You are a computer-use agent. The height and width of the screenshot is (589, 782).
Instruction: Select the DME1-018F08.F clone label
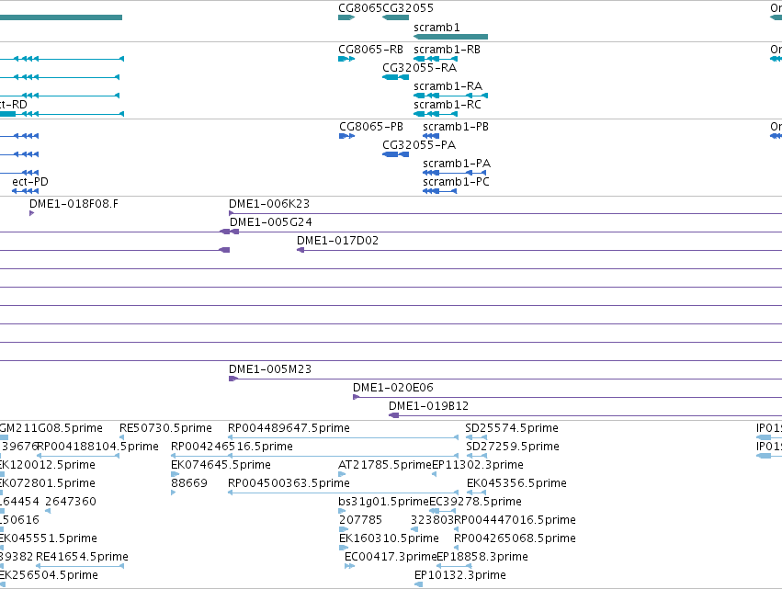click(74, 204)
